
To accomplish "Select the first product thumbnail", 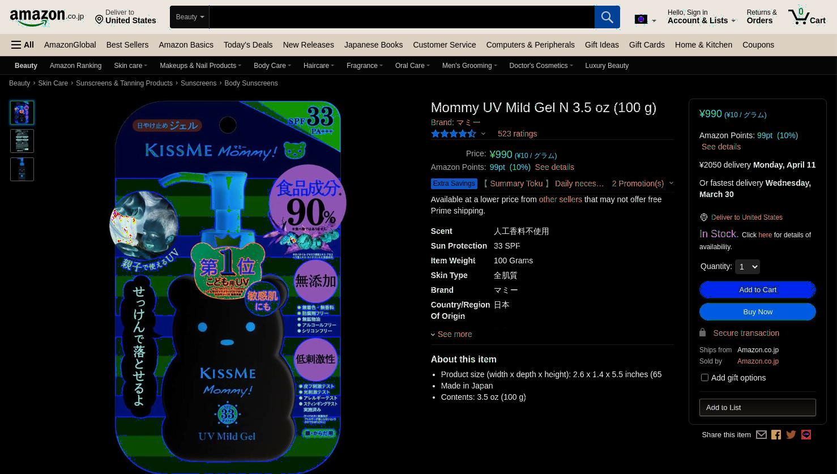I will pyautogui.click(x=22, y=112).
